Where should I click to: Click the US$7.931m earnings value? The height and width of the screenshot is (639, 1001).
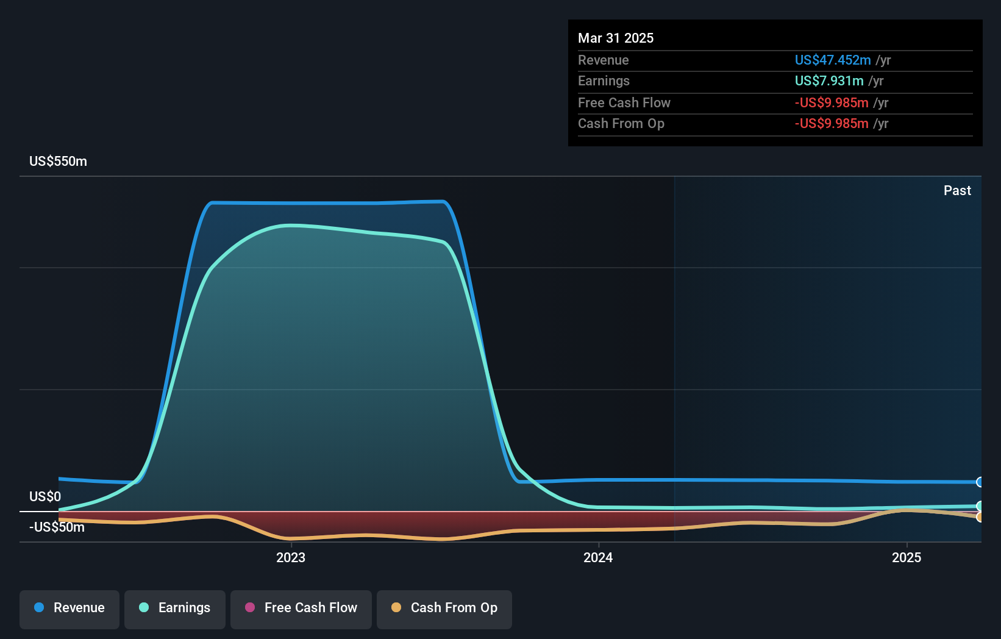pos(829,80)
